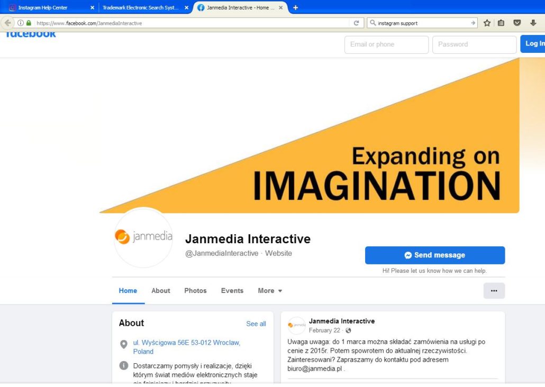
Task: Click the February 22 post date
Action: point(325,330)
